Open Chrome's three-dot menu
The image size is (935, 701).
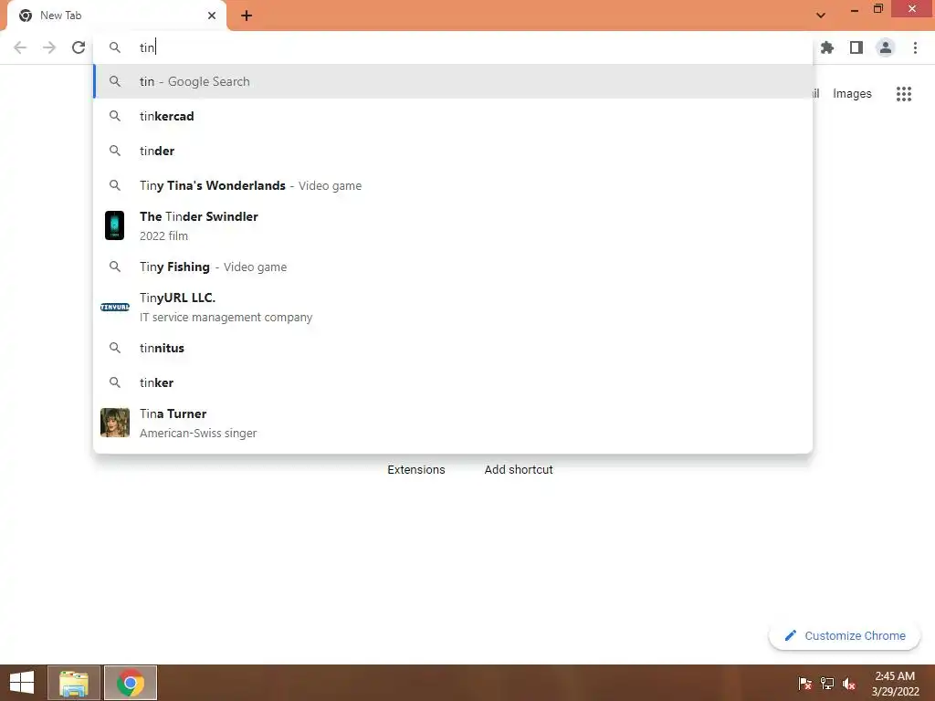[x=915, y=47]
